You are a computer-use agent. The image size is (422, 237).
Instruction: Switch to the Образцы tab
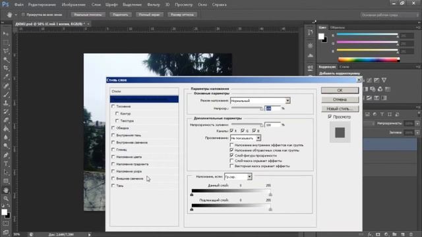337,28
